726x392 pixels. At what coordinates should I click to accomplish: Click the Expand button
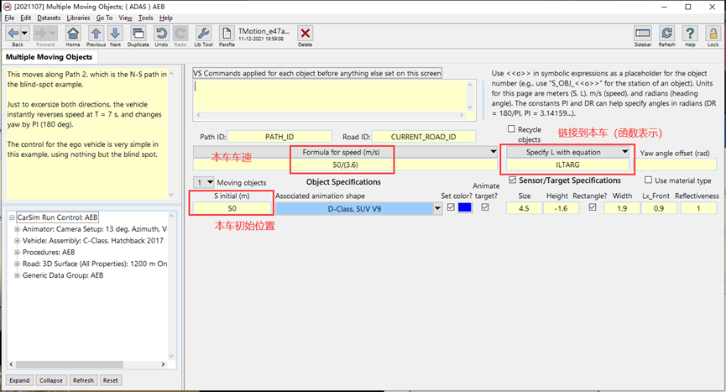pyautogui.click(x=19, y=380)
